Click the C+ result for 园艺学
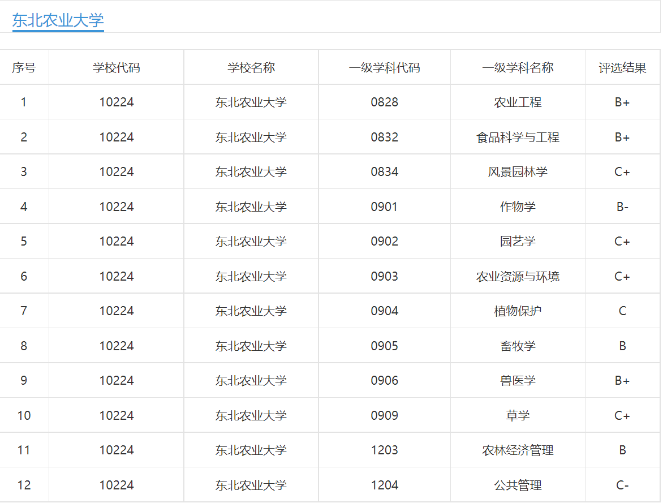 (622, 241)
